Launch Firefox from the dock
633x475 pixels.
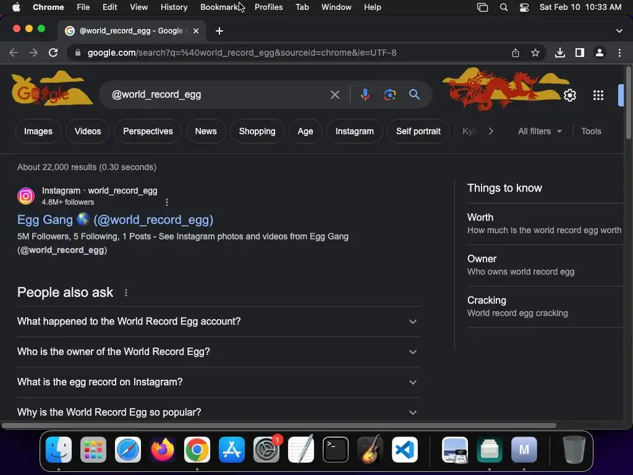(x=163, y=450)
